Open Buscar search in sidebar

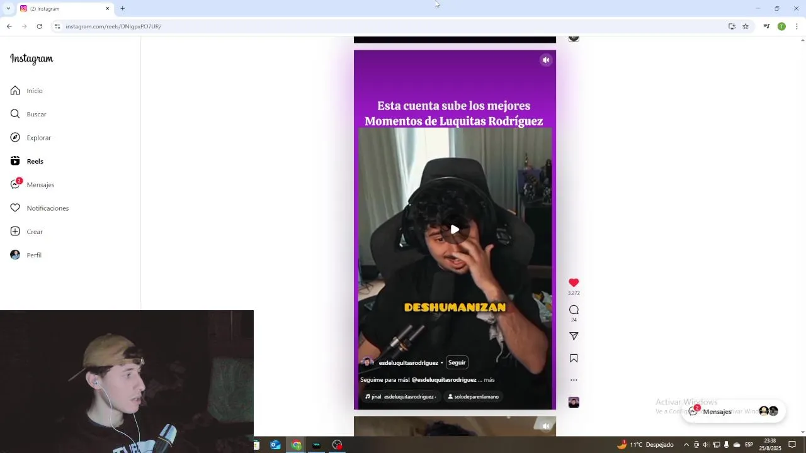28,114
